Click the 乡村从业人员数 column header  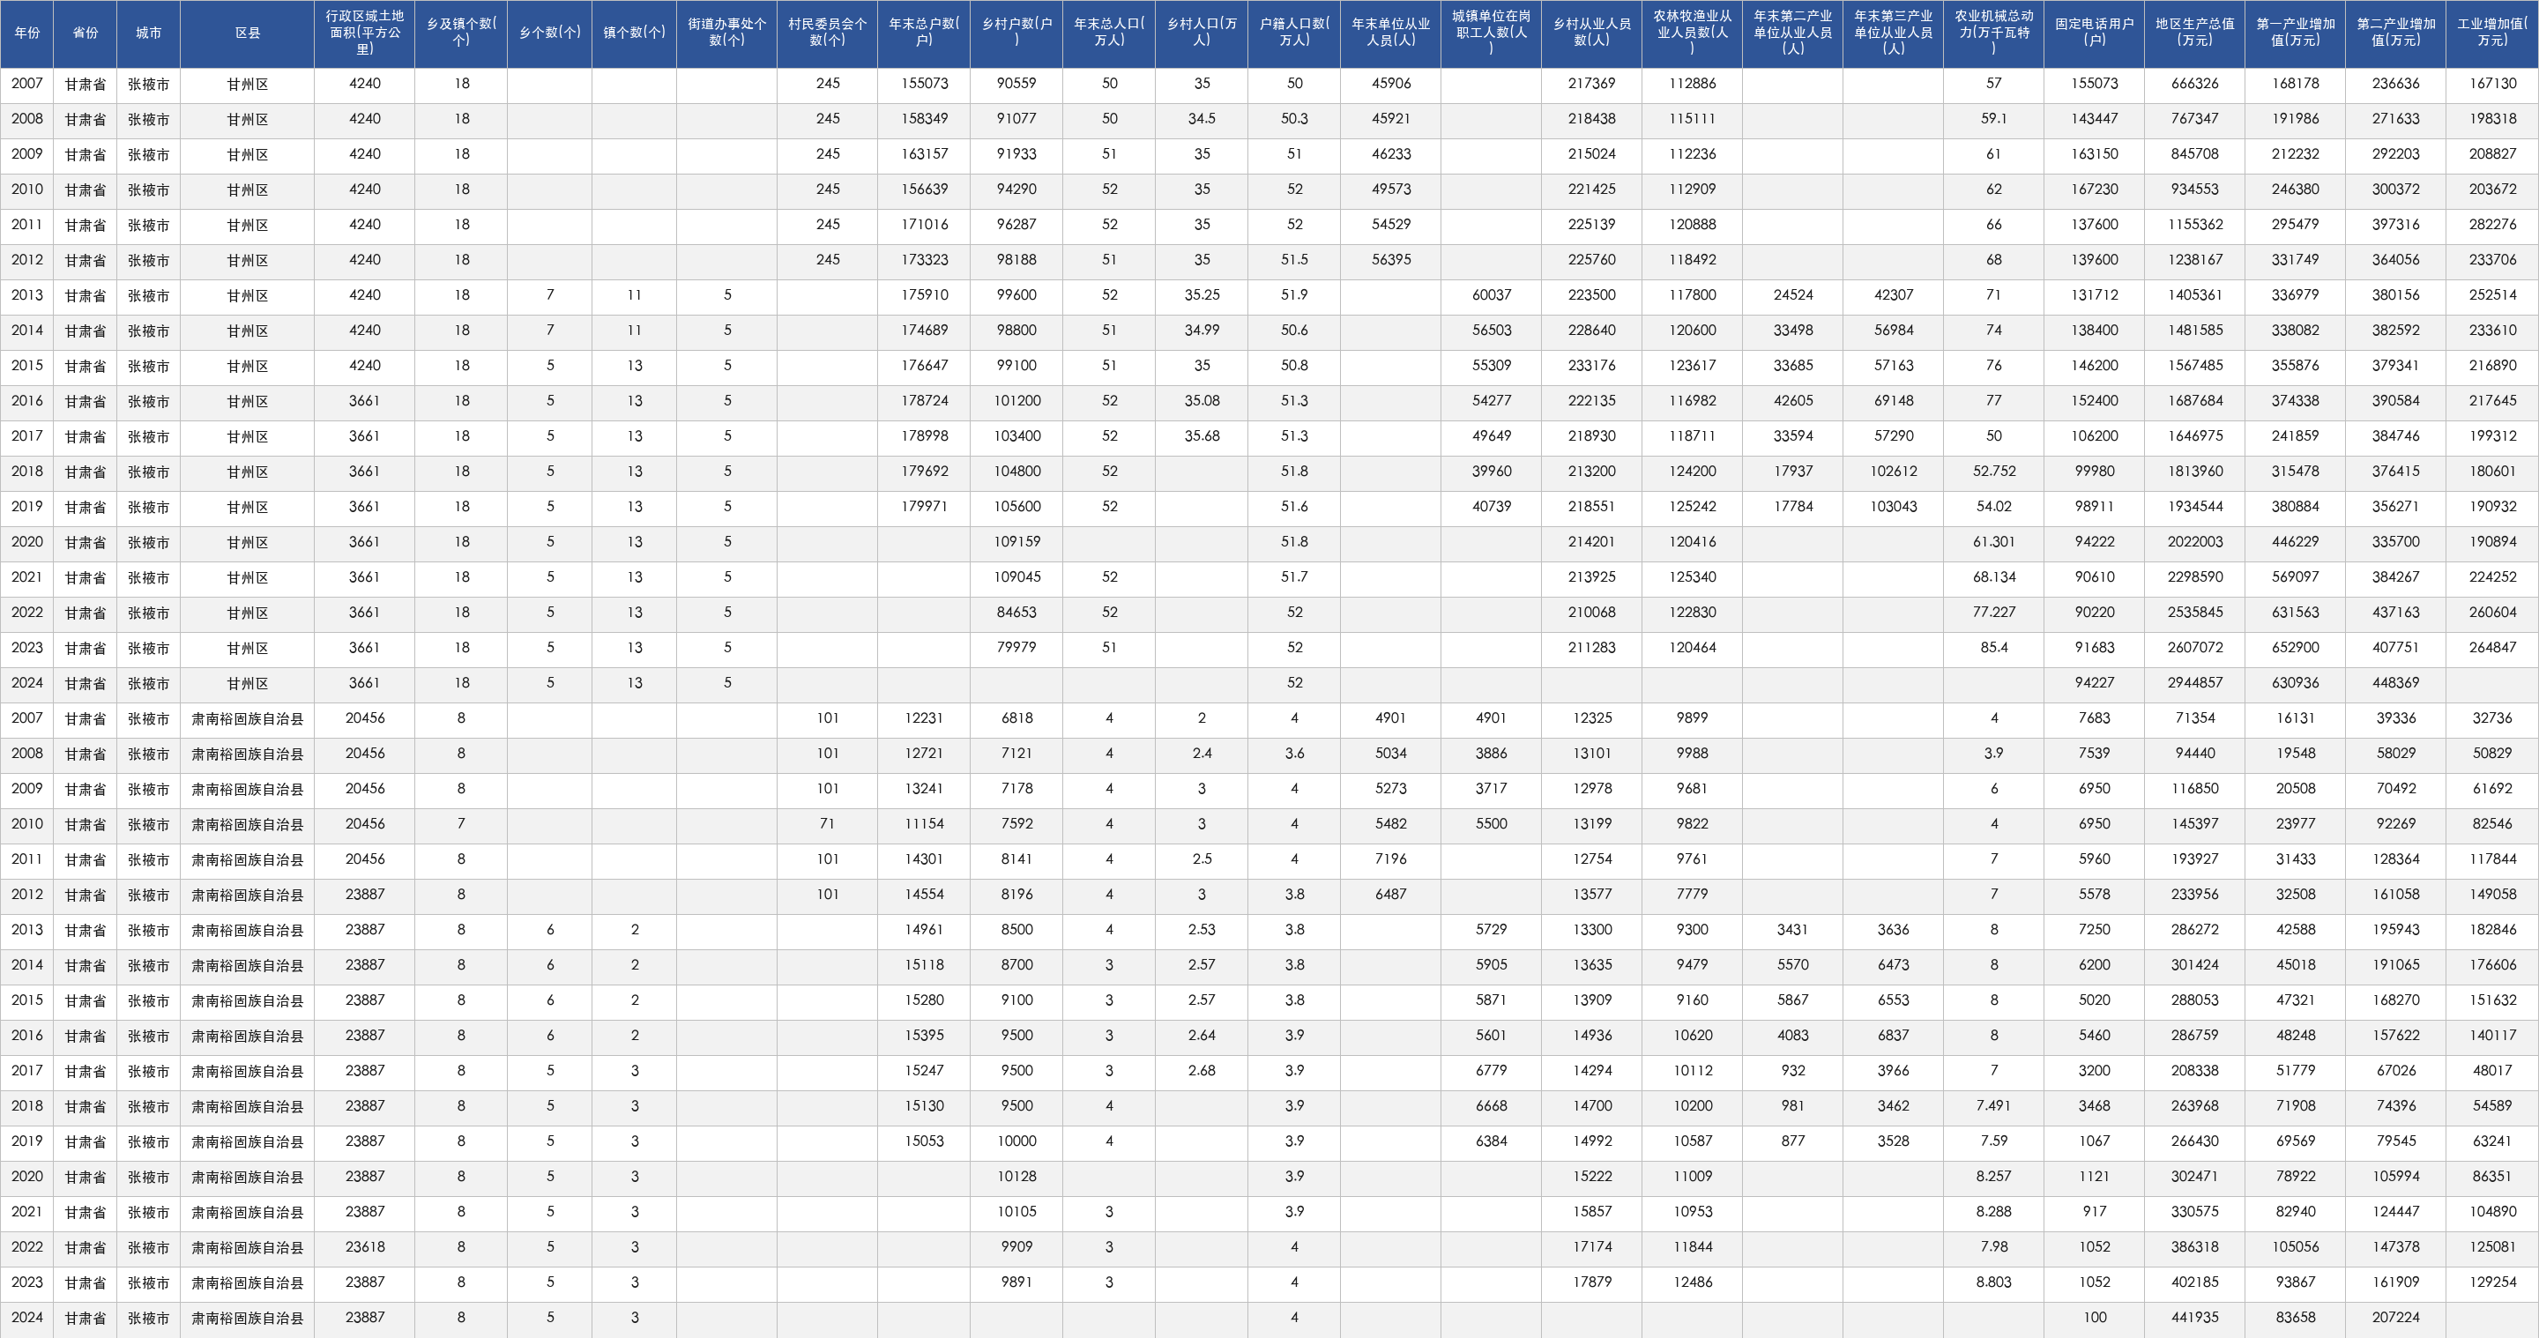(1592, 33)
